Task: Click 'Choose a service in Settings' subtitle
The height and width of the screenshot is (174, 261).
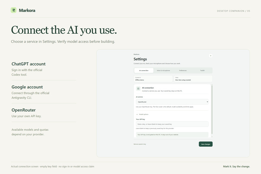Action: point(63,41)
